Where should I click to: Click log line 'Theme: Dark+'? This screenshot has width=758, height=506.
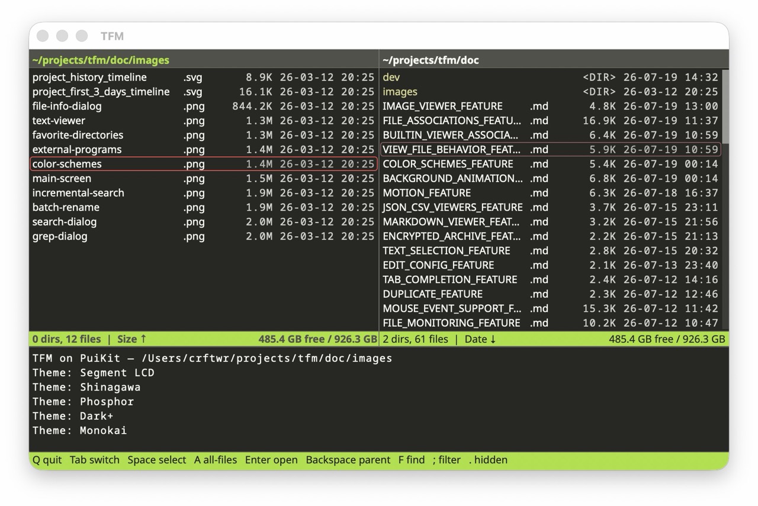click(73, 416)
